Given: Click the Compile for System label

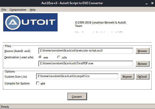Looking at the screenshot, I should 17,83.
